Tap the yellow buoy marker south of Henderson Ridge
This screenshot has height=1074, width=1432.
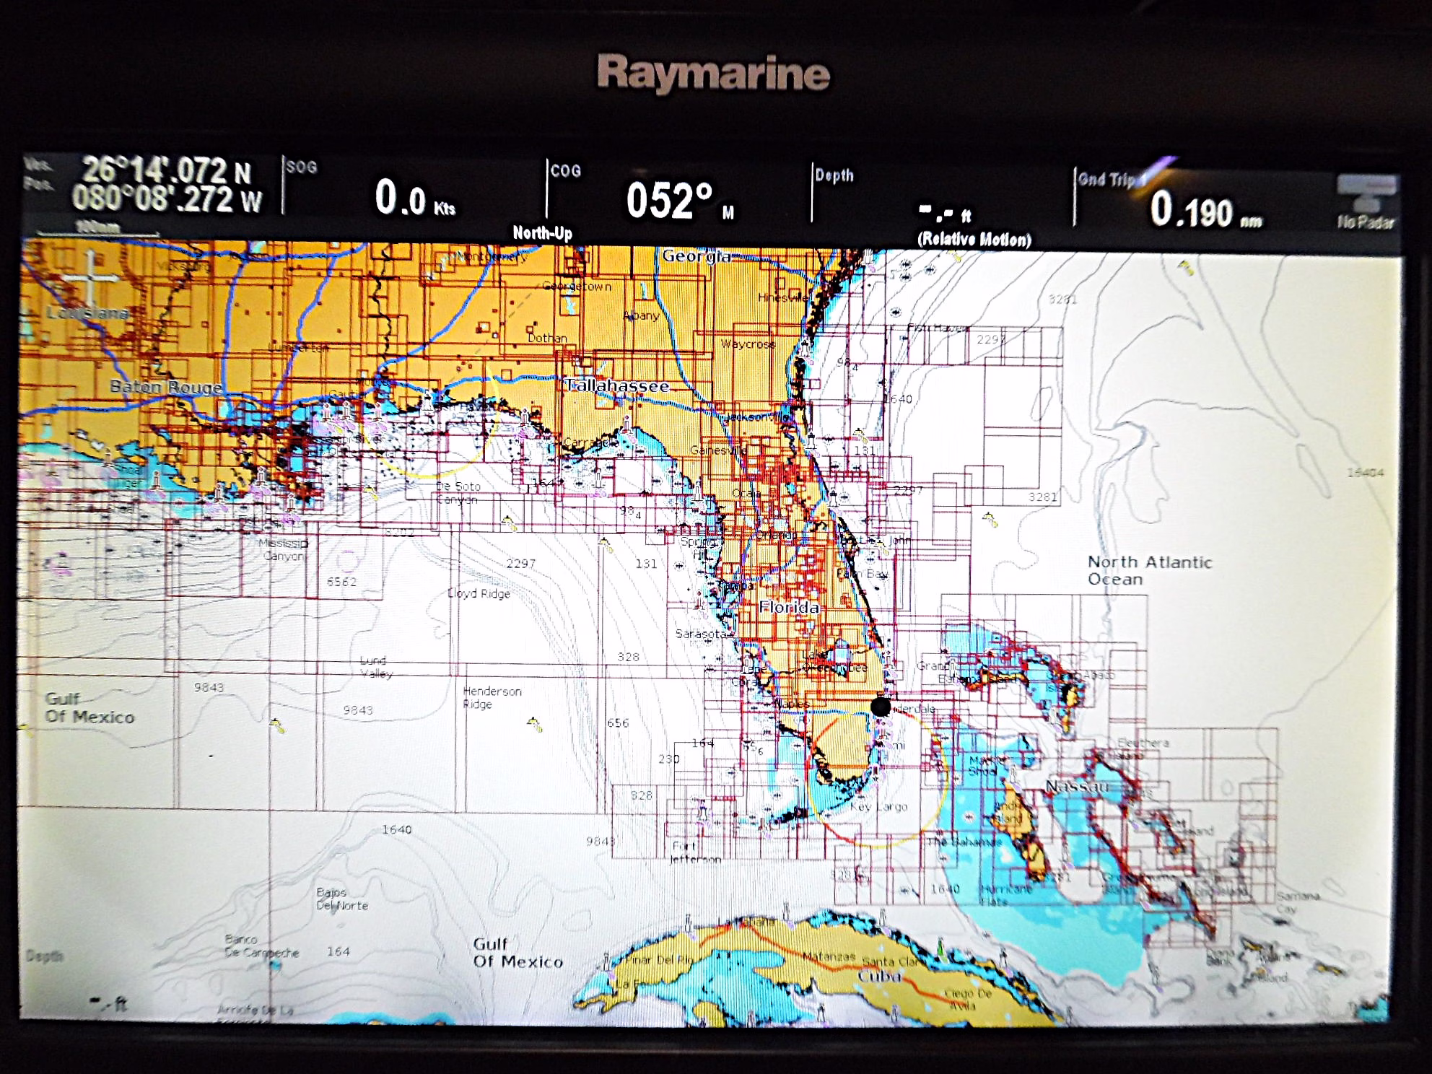coord(534,724)
